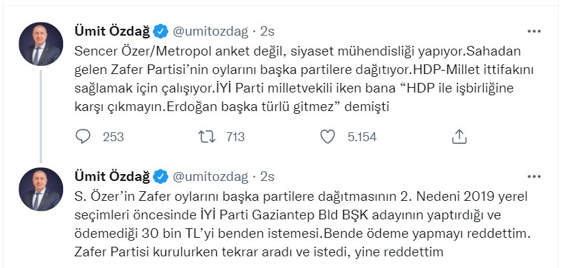Click @umitozdag handle on first tweet
Viewport: 573px width, 268px height.
(210, 32)
